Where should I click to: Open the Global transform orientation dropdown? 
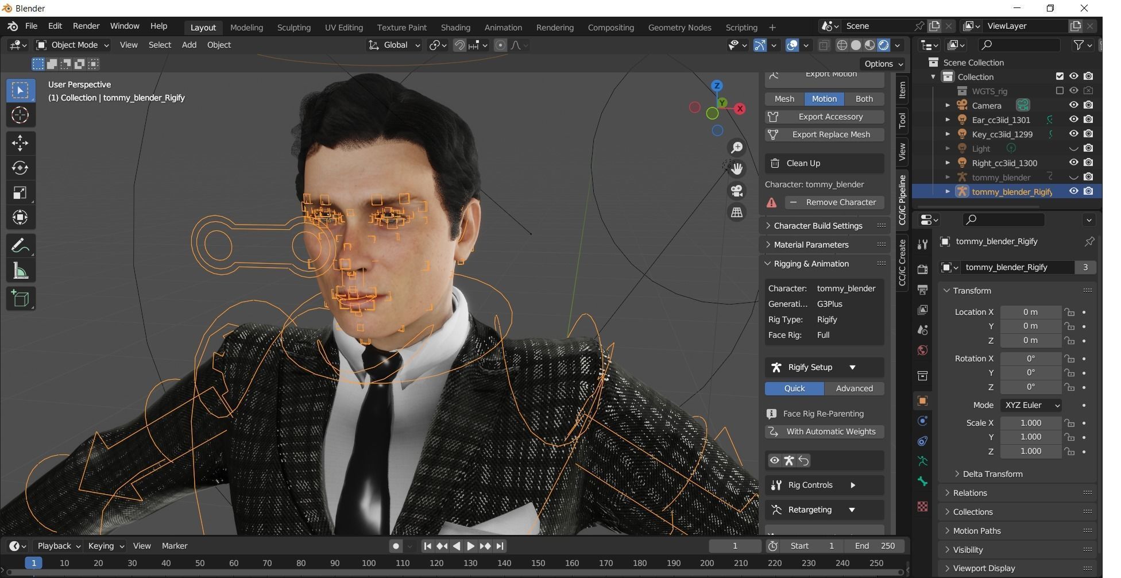395,45
